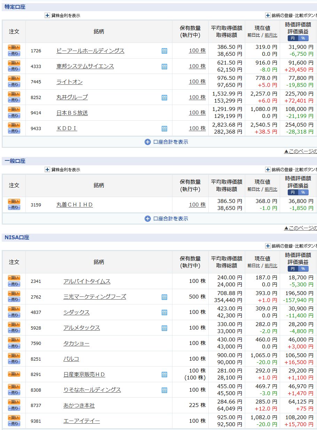Open calendar icon for 日産東京販売HD
The height and width of the screenshot is (430, 317).
point(164,375)
